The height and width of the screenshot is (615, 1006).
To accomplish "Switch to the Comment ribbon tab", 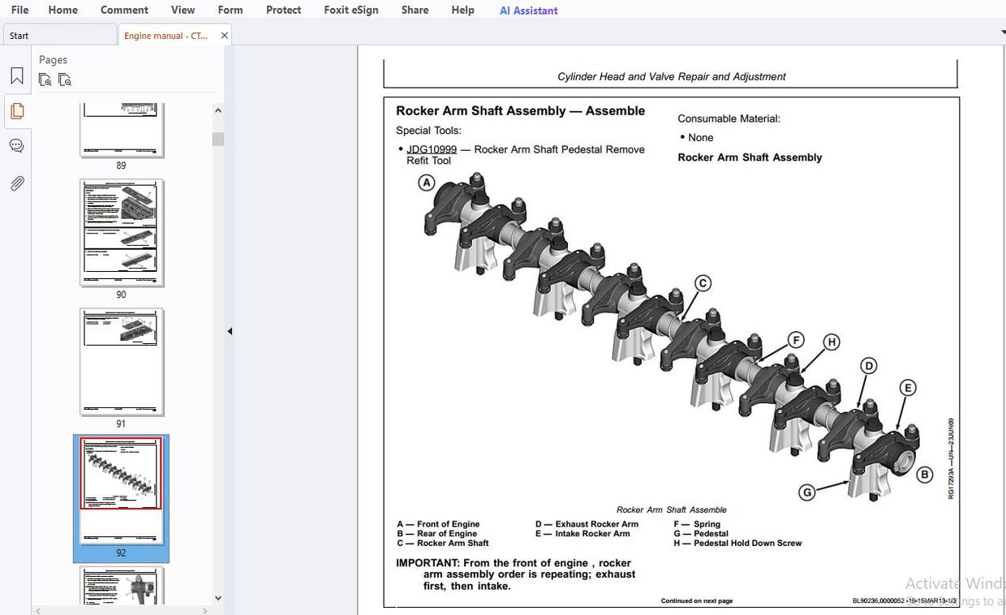I will tap(124, 10).
